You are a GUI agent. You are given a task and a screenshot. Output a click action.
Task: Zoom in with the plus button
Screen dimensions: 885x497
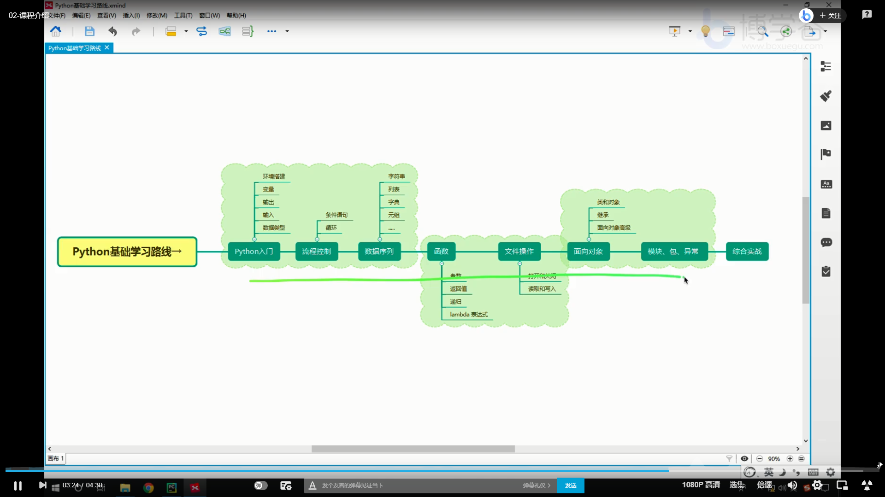790,459
